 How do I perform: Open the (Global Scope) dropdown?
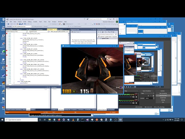click(38, 32)
